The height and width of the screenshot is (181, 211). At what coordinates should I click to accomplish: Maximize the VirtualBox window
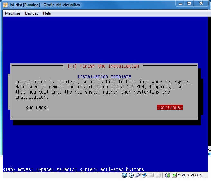[189, 3]
